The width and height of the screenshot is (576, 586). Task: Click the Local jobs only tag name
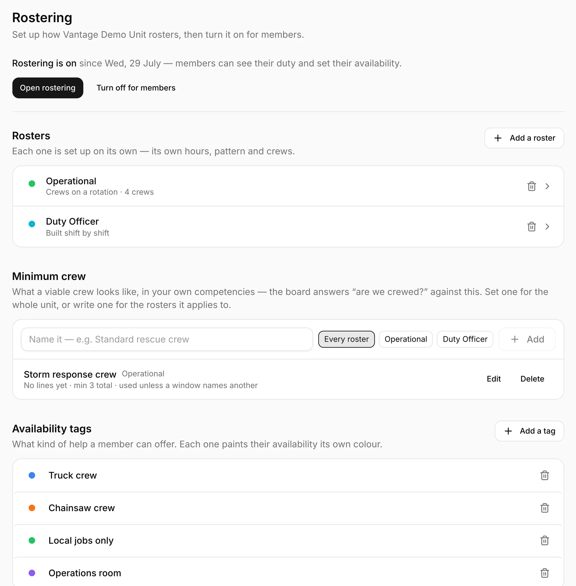pyautogui.click(x=81, y=540)
